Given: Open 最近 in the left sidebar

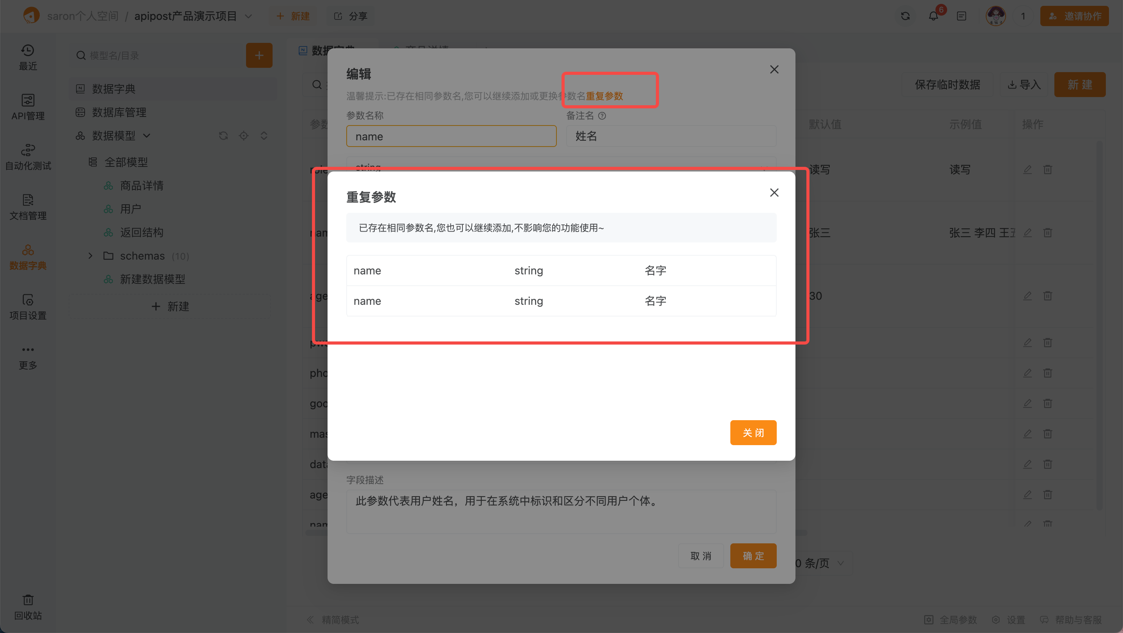Looking at the screenshot, I should [28, 57].
